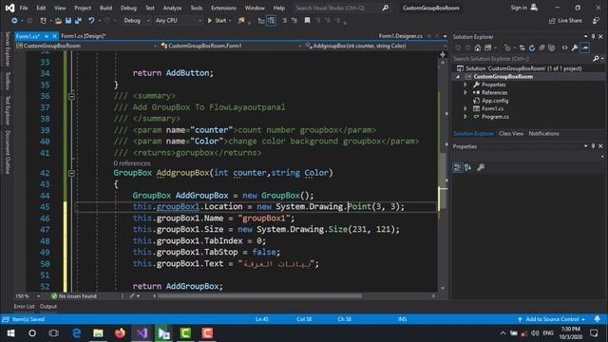This screenshot has width=608, height=342.
Task: Click the Show All Files icon in Solution Explorer
Action: coord(552,48)
